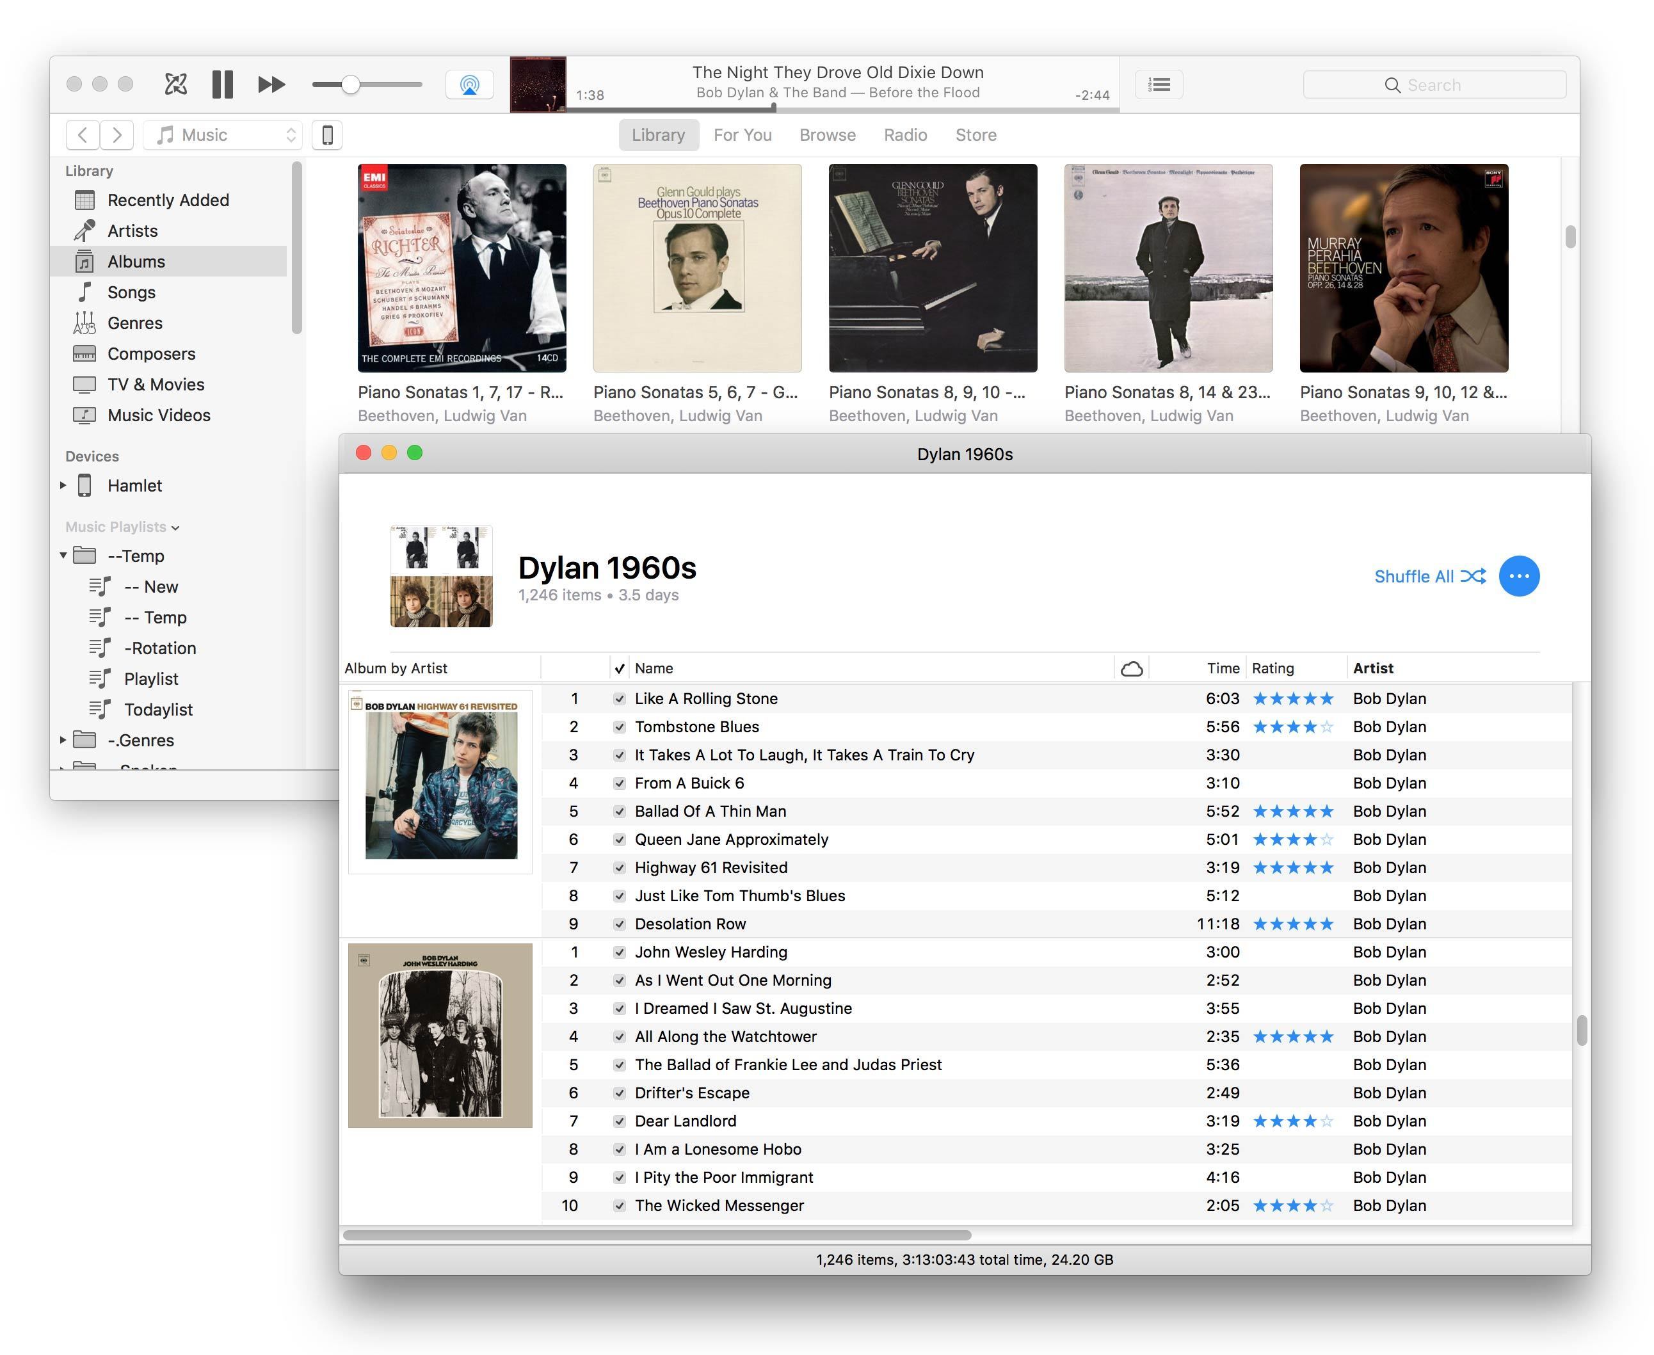Uncheck Desolation Row
This screenshot has width=1654, height=1355.
pos(619,924)
